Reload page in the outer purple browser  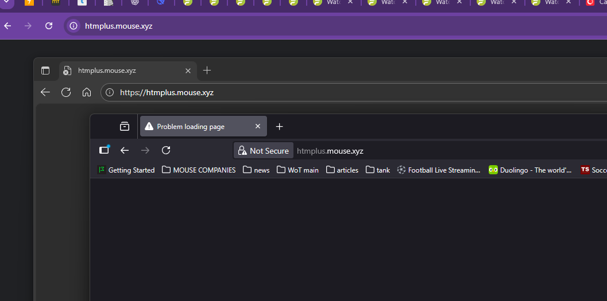(x=49, y=26)
